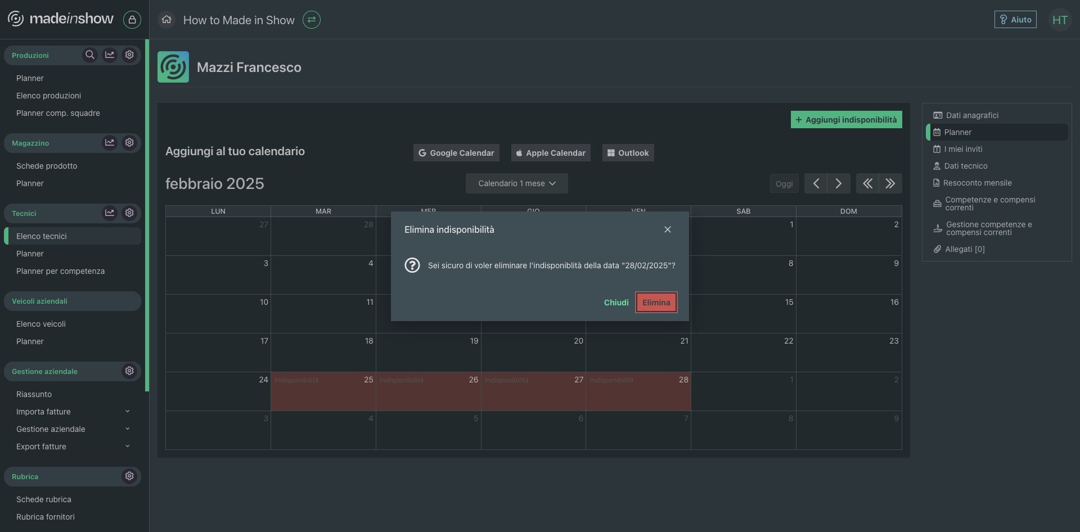1080x532 pixels.
Task: Jump forward with double right arrows
Action: click(890, 183)
